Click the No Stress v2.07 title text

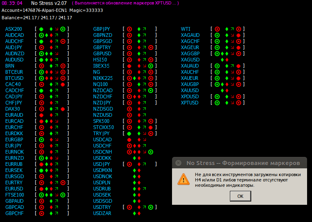(x=49, y=3)
